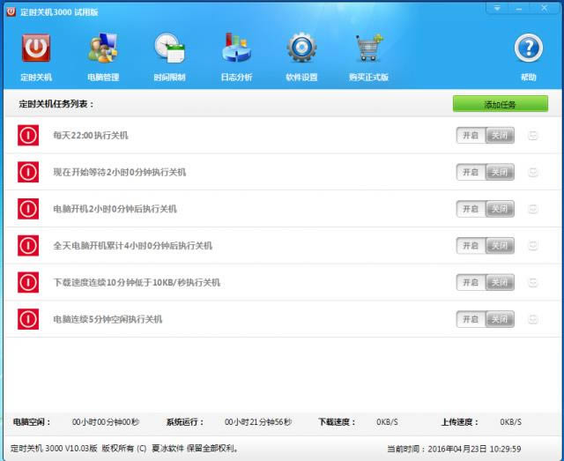Select the 定时关机 tab label
The image size is (564, 461).
click(36, 77)
